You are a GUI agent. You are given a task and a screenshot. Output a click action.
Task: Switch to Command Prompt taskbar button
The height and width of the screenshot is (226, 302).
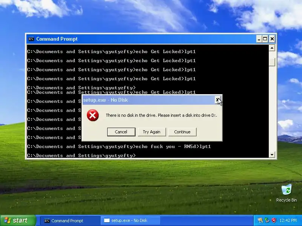coord(70,221)
